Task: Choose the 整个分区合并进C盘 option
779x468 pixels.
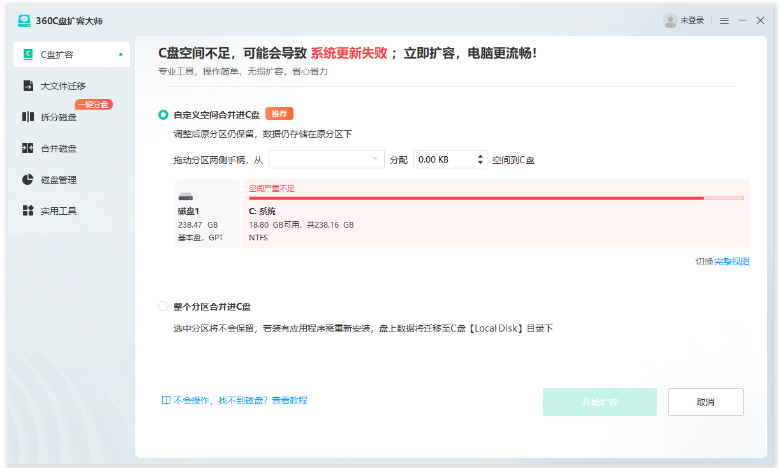Action: click(x=163, y=306)
